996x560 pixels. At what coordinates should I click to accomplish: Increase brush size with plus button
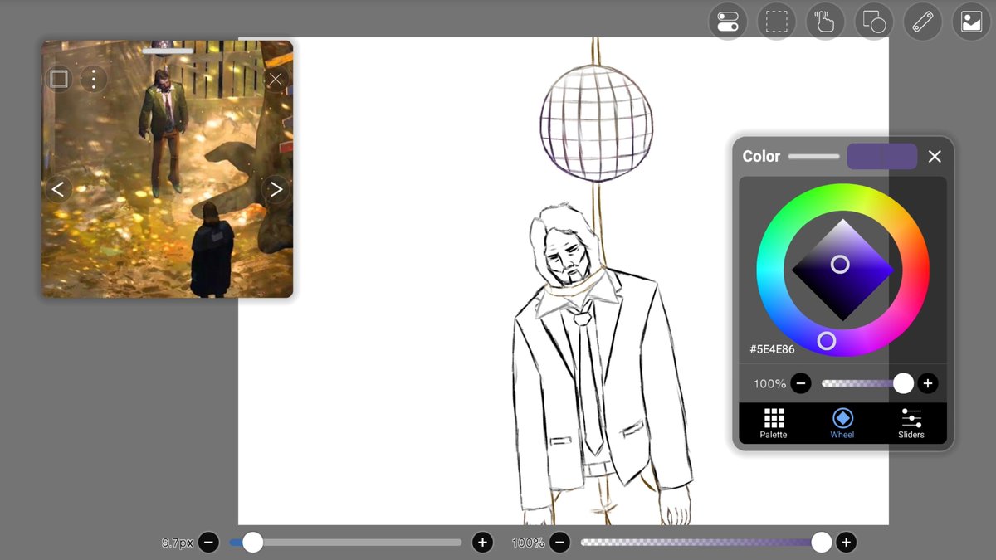(x=482, y=543)
